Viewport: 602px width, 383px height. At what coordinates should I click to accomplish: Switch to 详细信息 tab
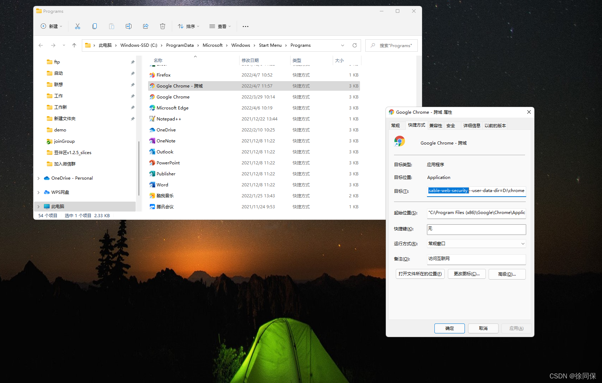point(472,126)
